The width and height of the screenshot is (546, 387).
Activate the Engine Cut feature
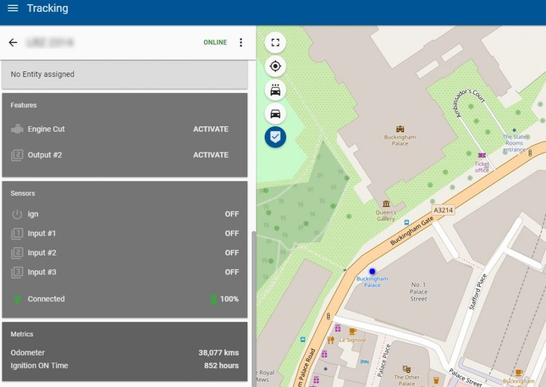click(x=210, y=129)
